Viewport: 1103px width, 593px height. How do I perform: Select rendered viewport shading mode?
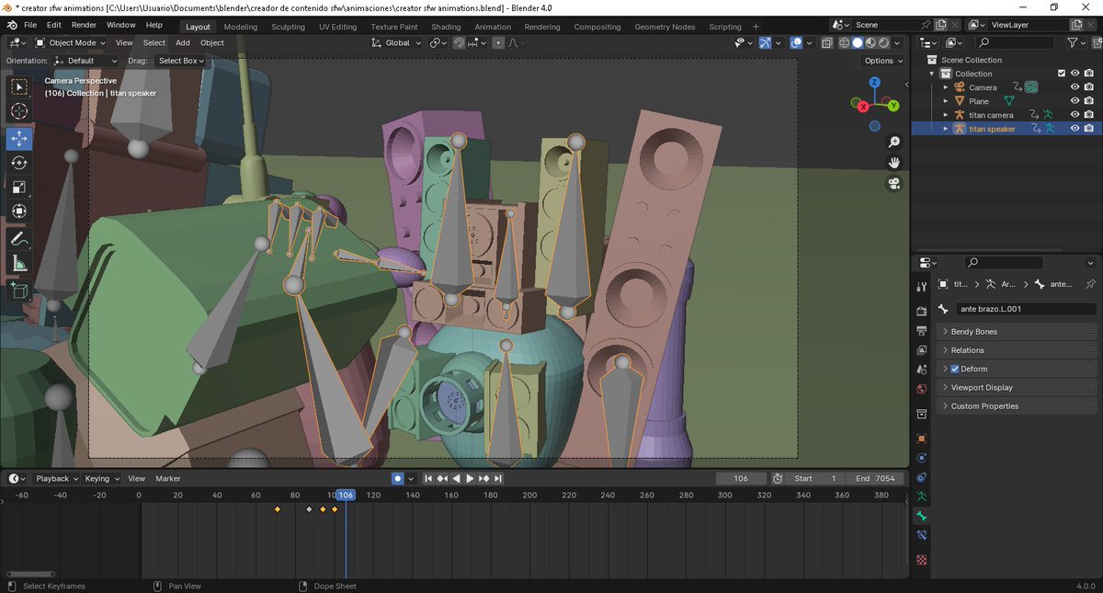(883, 42)
